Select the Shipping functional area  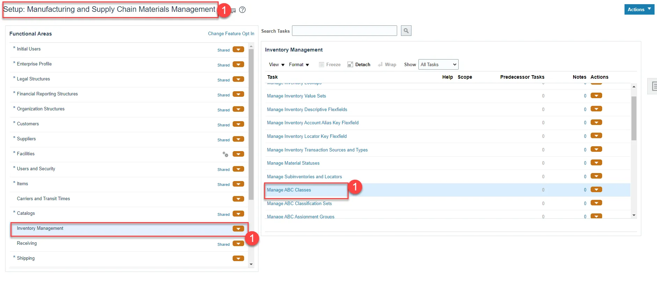(x=26, y=258)
